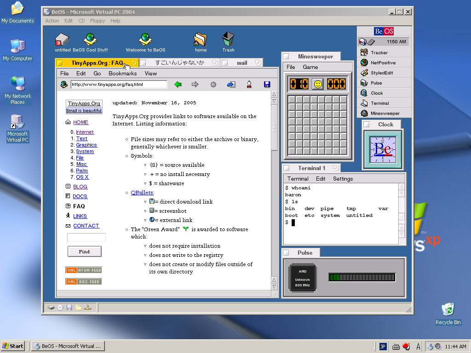Open the Virtual PC Help menu
The image size is (471, 353).
pos(115,21)
